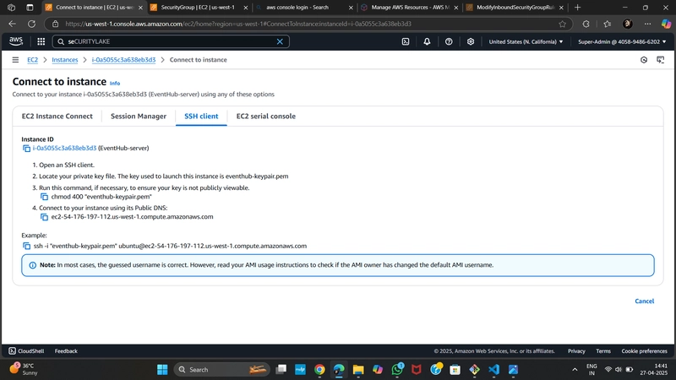Switch to Manage AWS Resources tab

(x=409, y=8)
